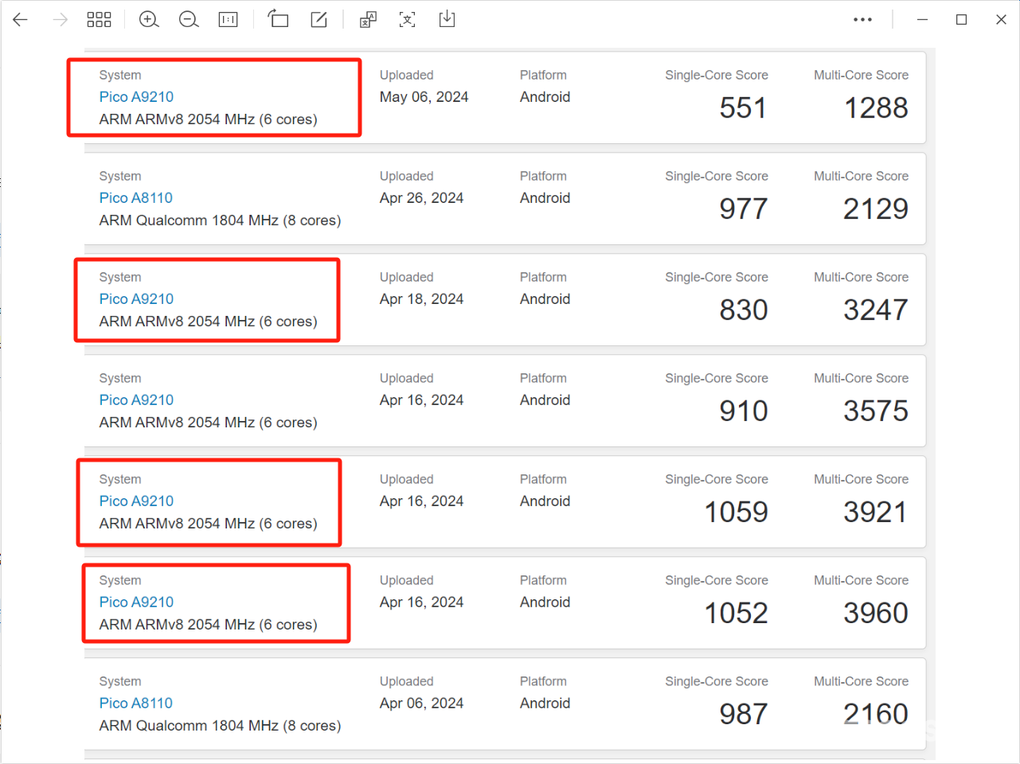The height and width of the screenshot is (764, 1020).
Task: Show image at actual 1:1 size
Action: pos(229,20)
